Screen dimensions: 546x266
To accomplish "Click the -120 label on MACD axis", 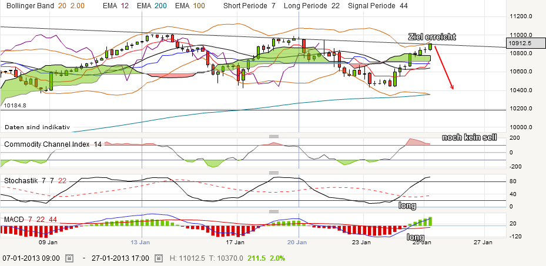I will coord(515,237).
